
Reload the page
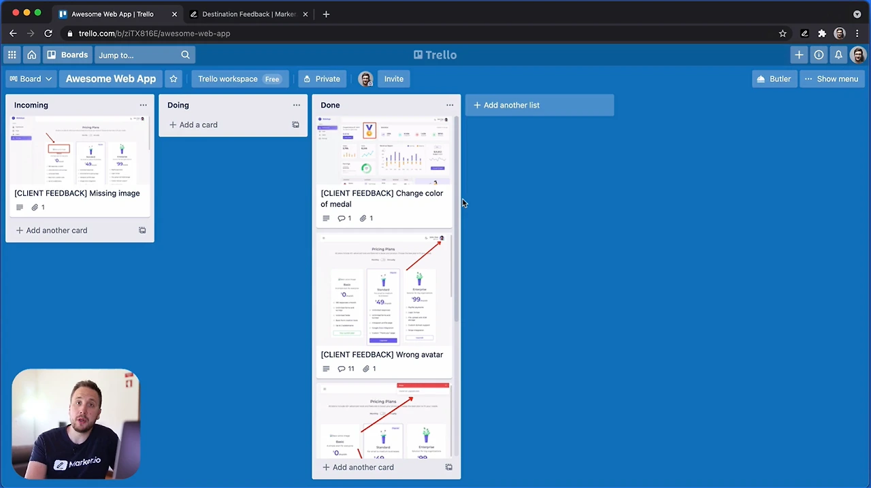pyautogui.click(x=48, y=33)
